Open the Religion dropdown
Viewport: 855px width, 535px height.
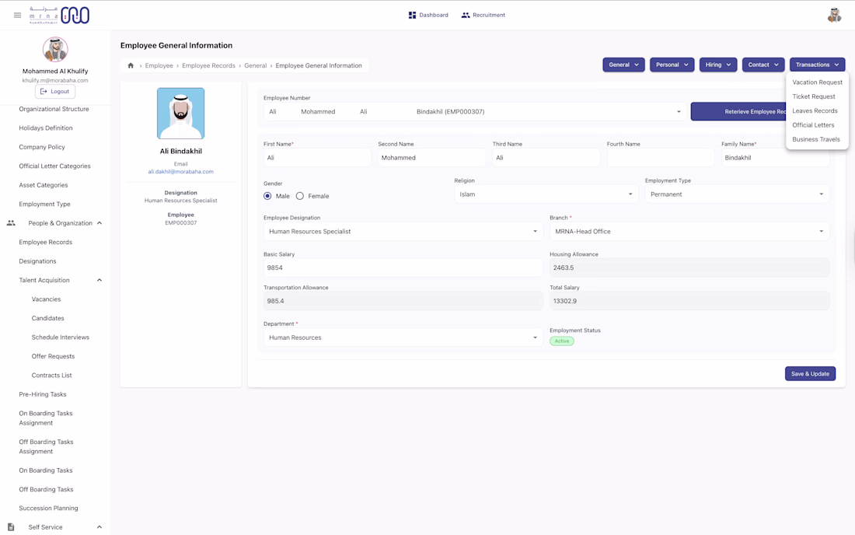coord(546,194)
